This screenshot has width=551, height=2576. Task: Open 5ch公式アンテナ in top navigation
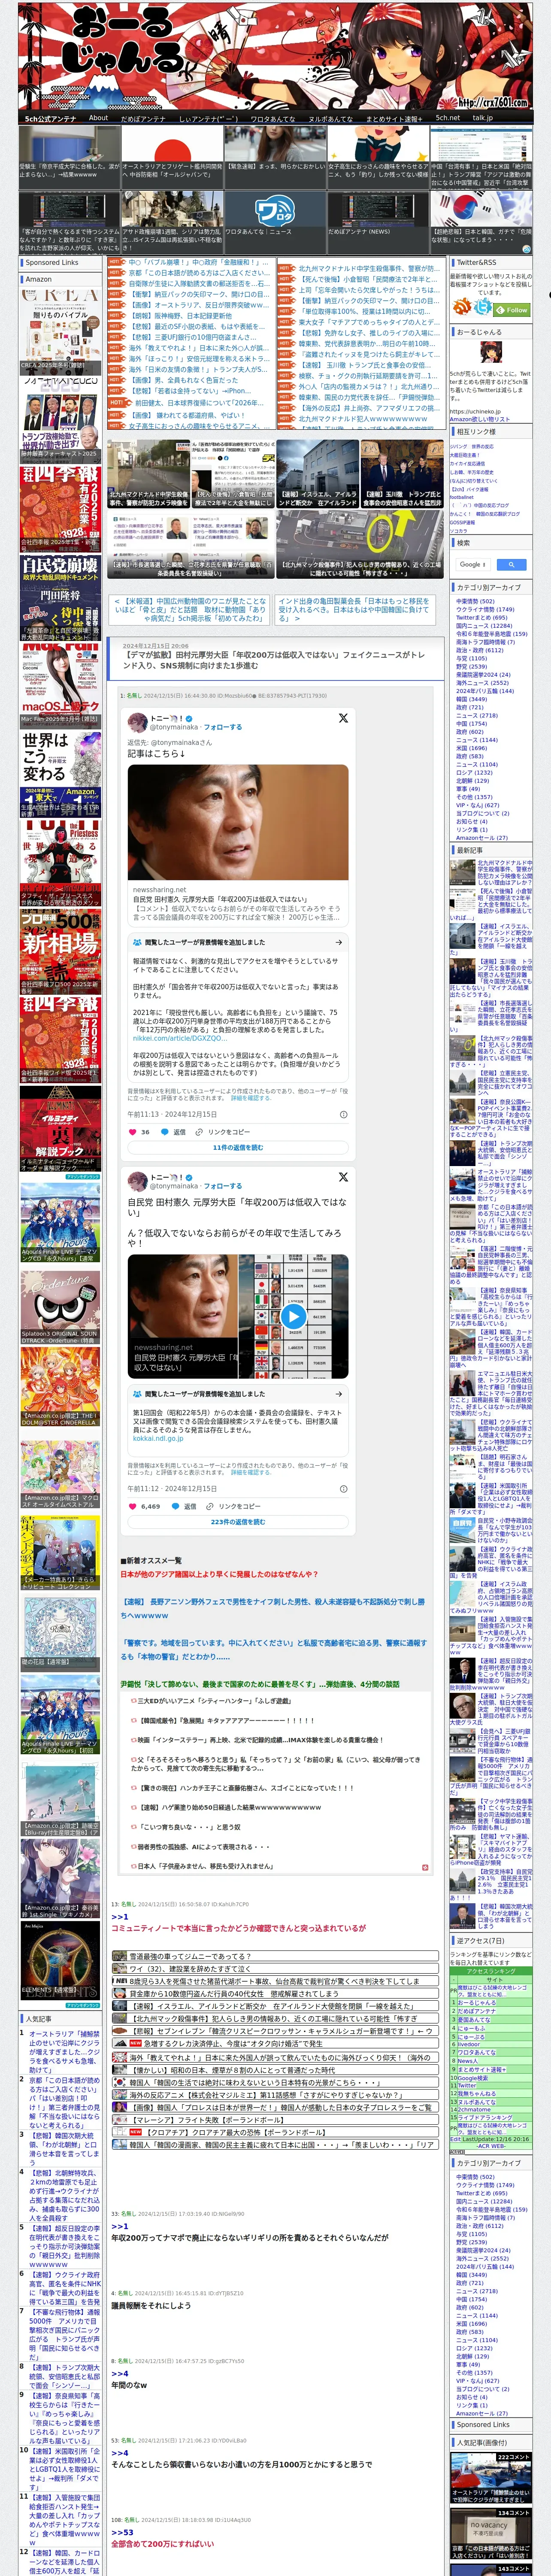tap(50, 118)
